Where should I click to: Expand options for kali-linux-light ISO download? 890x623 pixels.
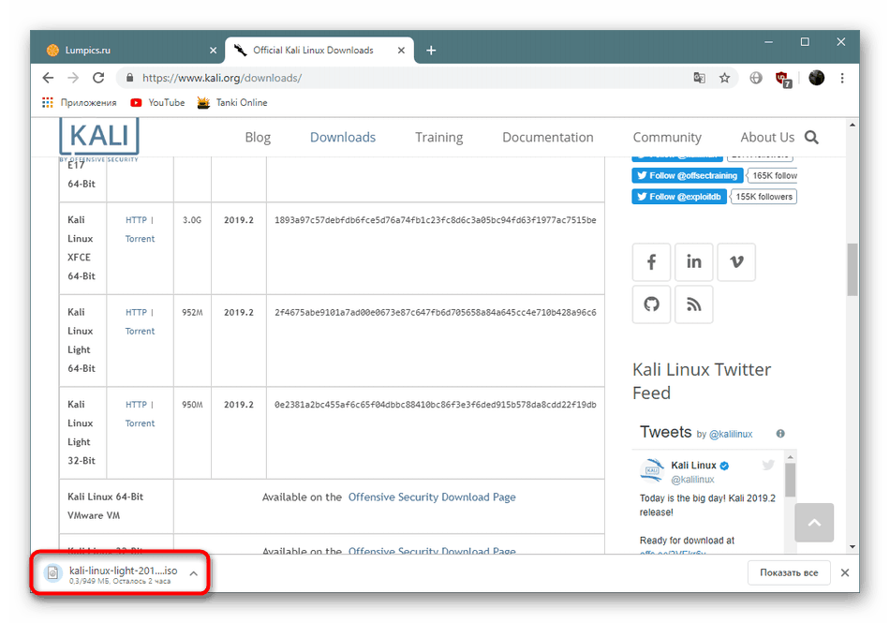pyautogui.click(x=194, y=573)
